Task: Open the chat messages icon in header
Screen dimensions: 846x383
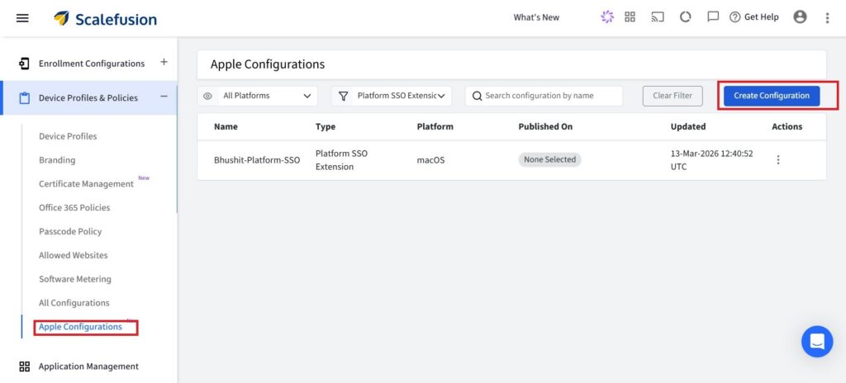Action: pos(712,17)
